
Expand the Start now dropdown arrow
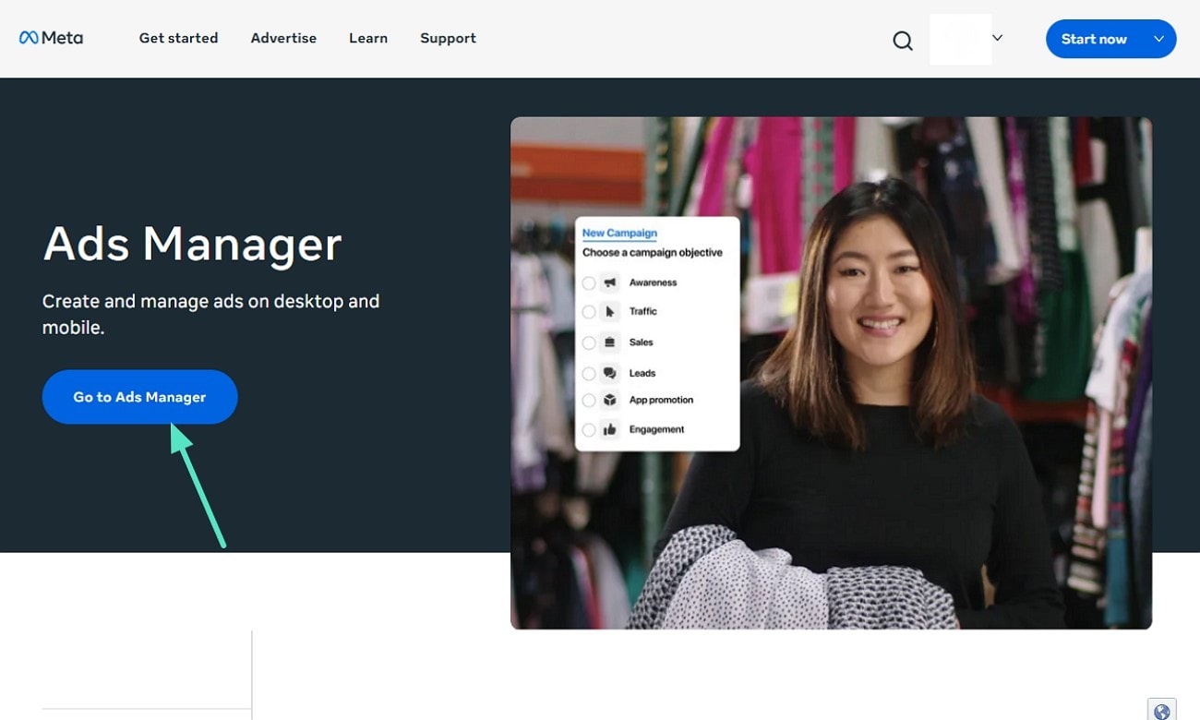(1158, 39)
